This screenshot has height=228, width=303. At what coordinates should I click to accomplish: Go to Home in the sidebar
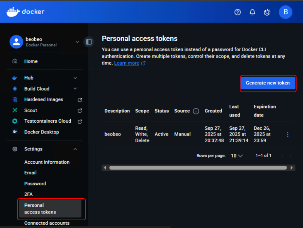point(31,61)
